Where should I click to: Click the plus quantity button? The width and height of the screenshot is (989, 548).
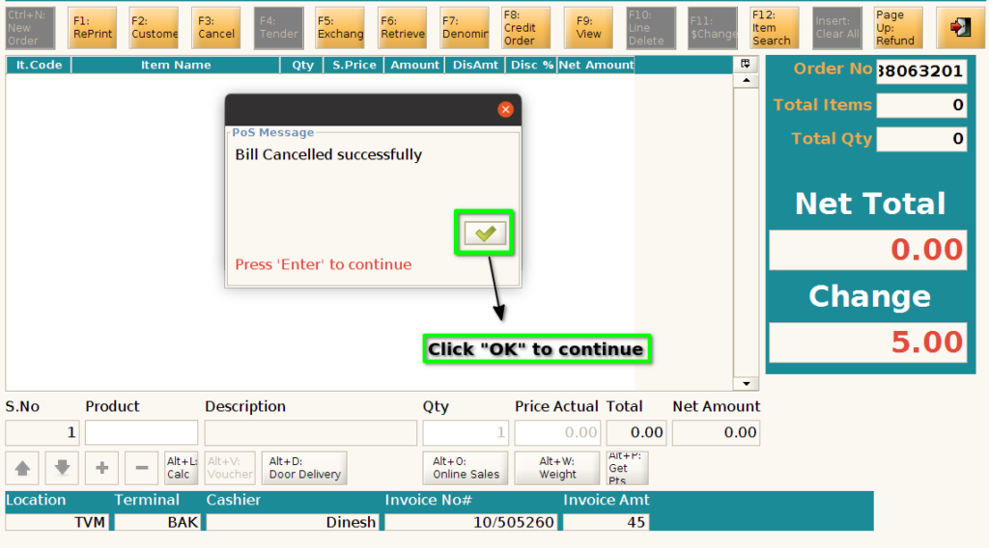[x=101, y=468]
